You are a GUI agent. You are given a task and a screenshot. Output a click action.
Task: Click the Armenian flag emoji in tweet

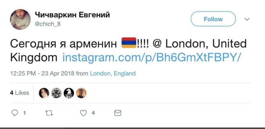coord(129,43)
